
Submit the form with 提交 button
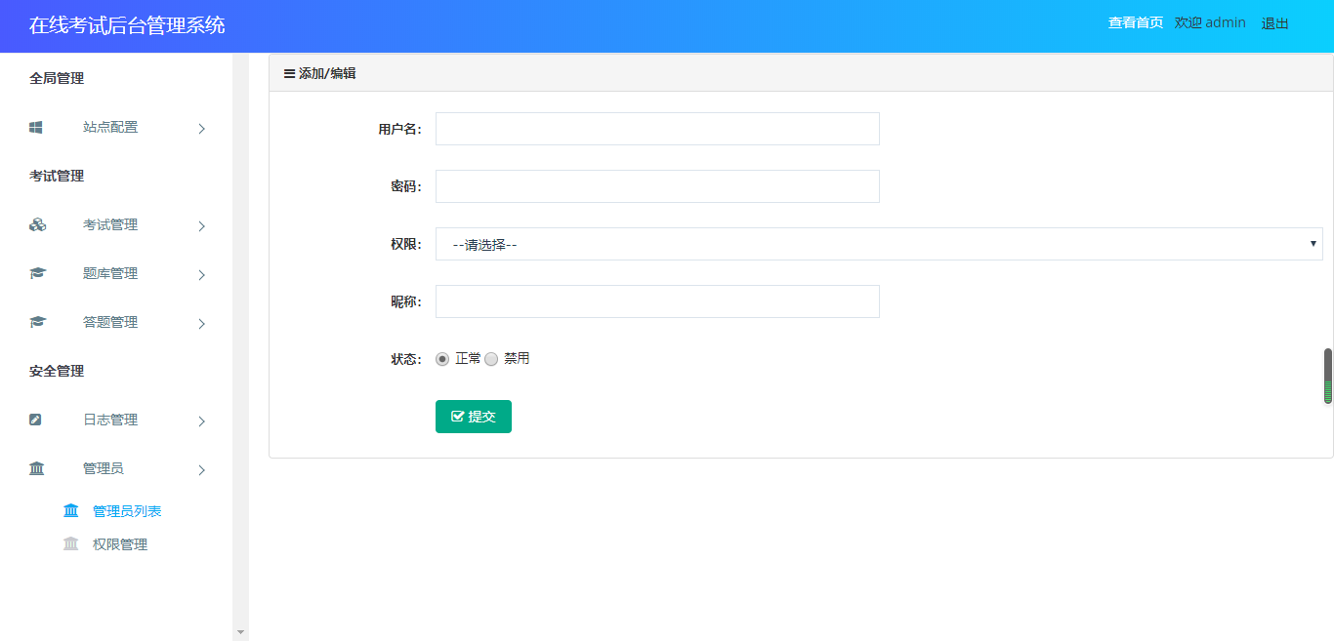pyautogui.click(x=474, y=417)
